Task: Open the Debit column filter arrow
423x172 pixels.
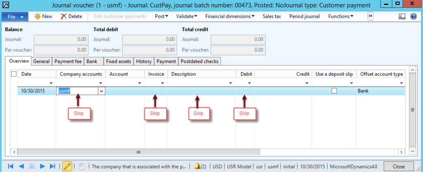Action: coord(250,83)
